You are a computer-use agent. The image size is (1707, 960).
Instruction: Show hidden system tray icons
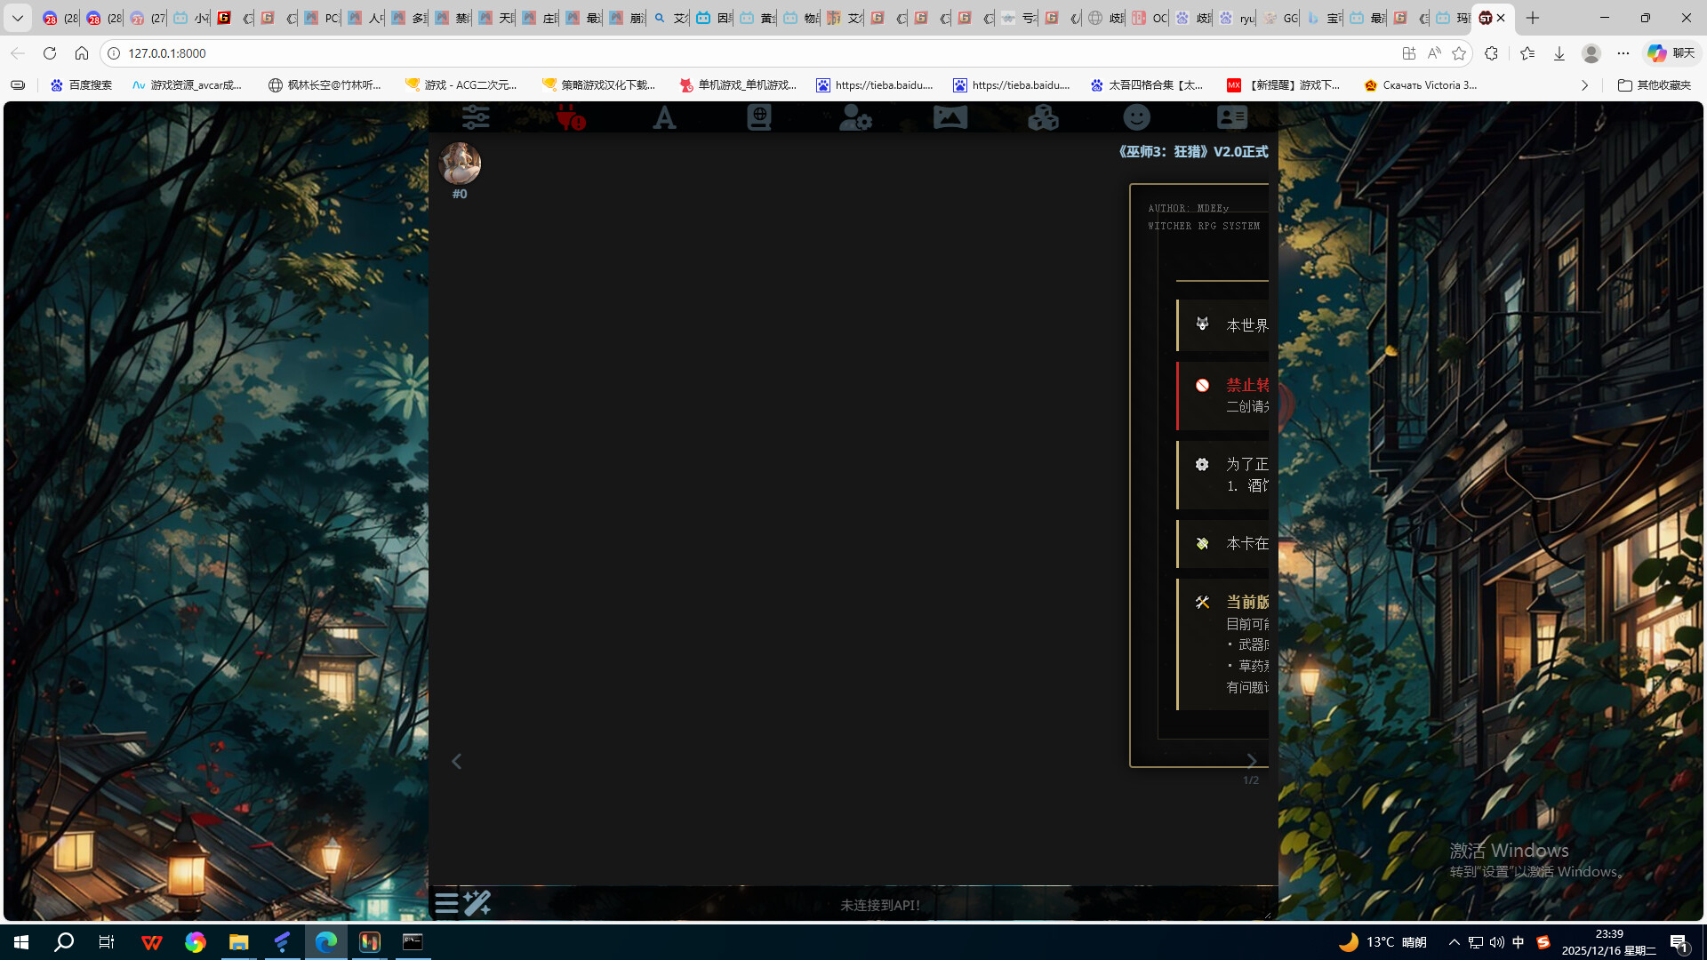pyautogui.click(x=1455, y=942)
